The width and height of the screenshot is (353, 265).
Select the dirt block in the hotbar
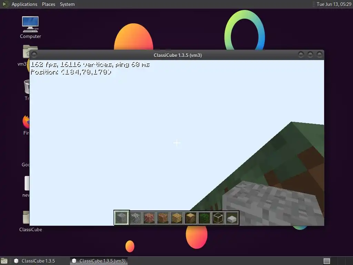[163, 218]
